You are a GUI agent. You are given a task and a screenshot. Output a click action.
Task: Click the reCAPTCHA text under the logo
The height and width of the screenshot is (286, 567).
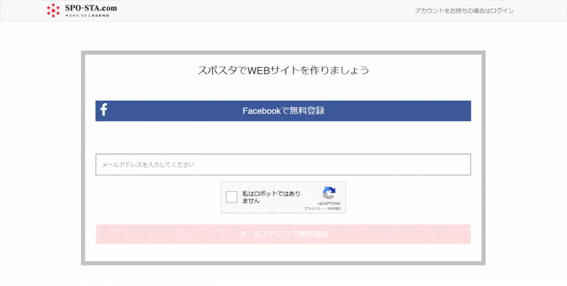(x=329, y=204)
